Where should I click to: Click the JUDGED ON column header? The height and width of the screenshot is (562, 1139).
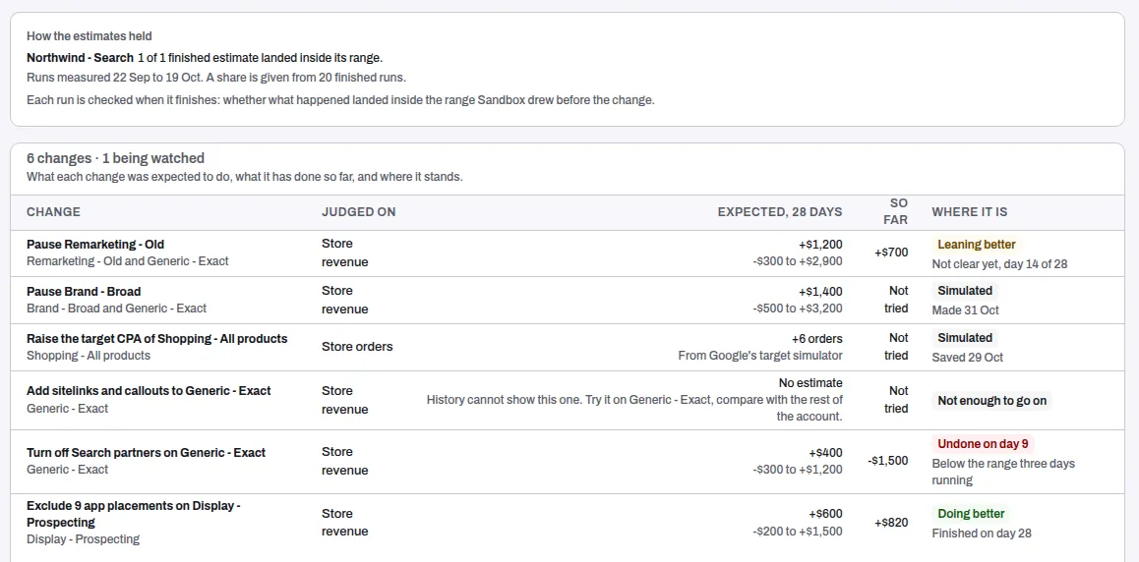[x=359, y=212]
